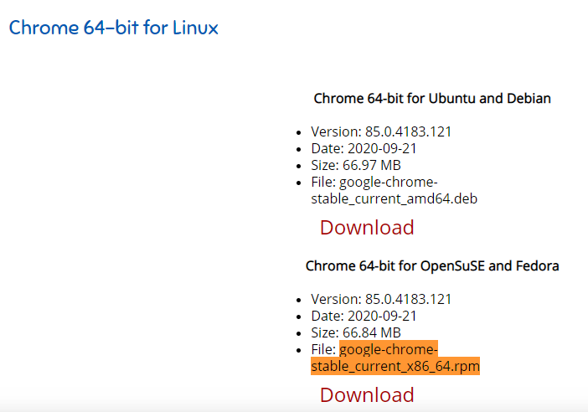The image size is (588, 412).
Task: Click the Ubuntu Date: 2020-09-21 line
Action: tap(364, 148)
